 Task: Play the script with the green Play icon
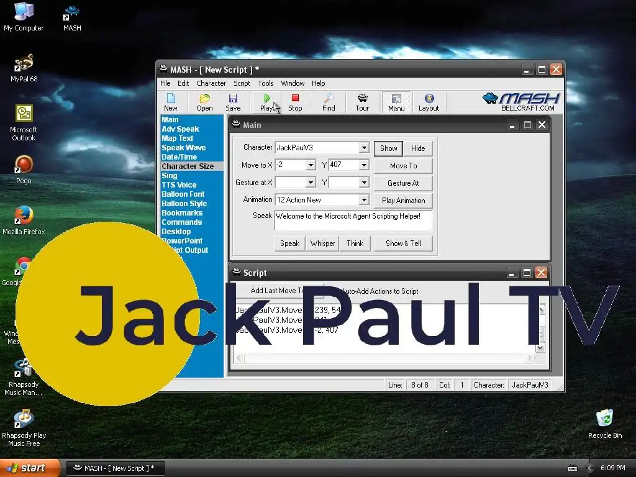click(x=266, y=102)
